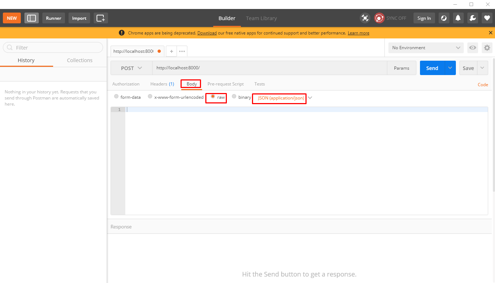Select the History sidebar tab

coord(26,60)
